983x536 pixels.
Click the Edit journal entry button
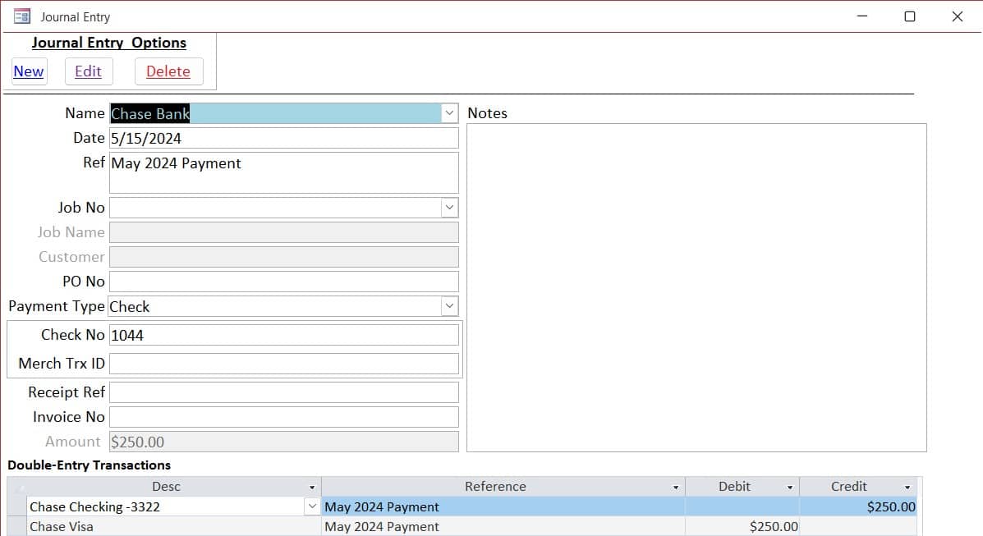coord(89,71)
